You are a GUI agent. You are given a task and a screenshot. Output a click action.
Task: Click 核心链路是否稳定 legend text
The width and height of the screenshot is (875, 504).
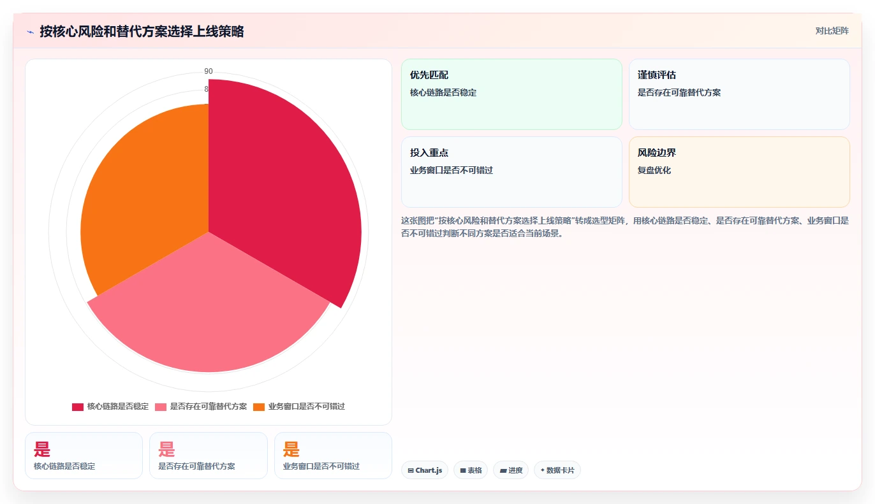click(118, 407)
